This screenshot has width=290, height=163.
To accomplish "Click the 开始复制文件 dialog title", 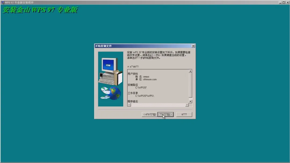I will (x=103, y=46).
